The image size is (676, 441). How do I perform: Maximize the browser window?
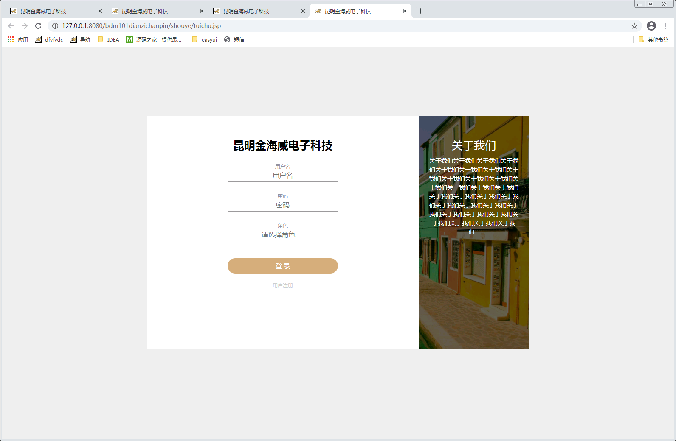tap(651, 4)
